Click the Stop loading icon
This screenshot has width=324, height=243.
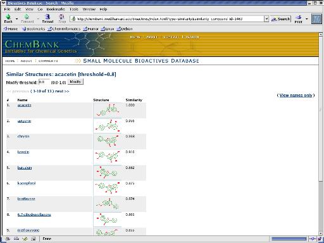click(x=62, y=16)
